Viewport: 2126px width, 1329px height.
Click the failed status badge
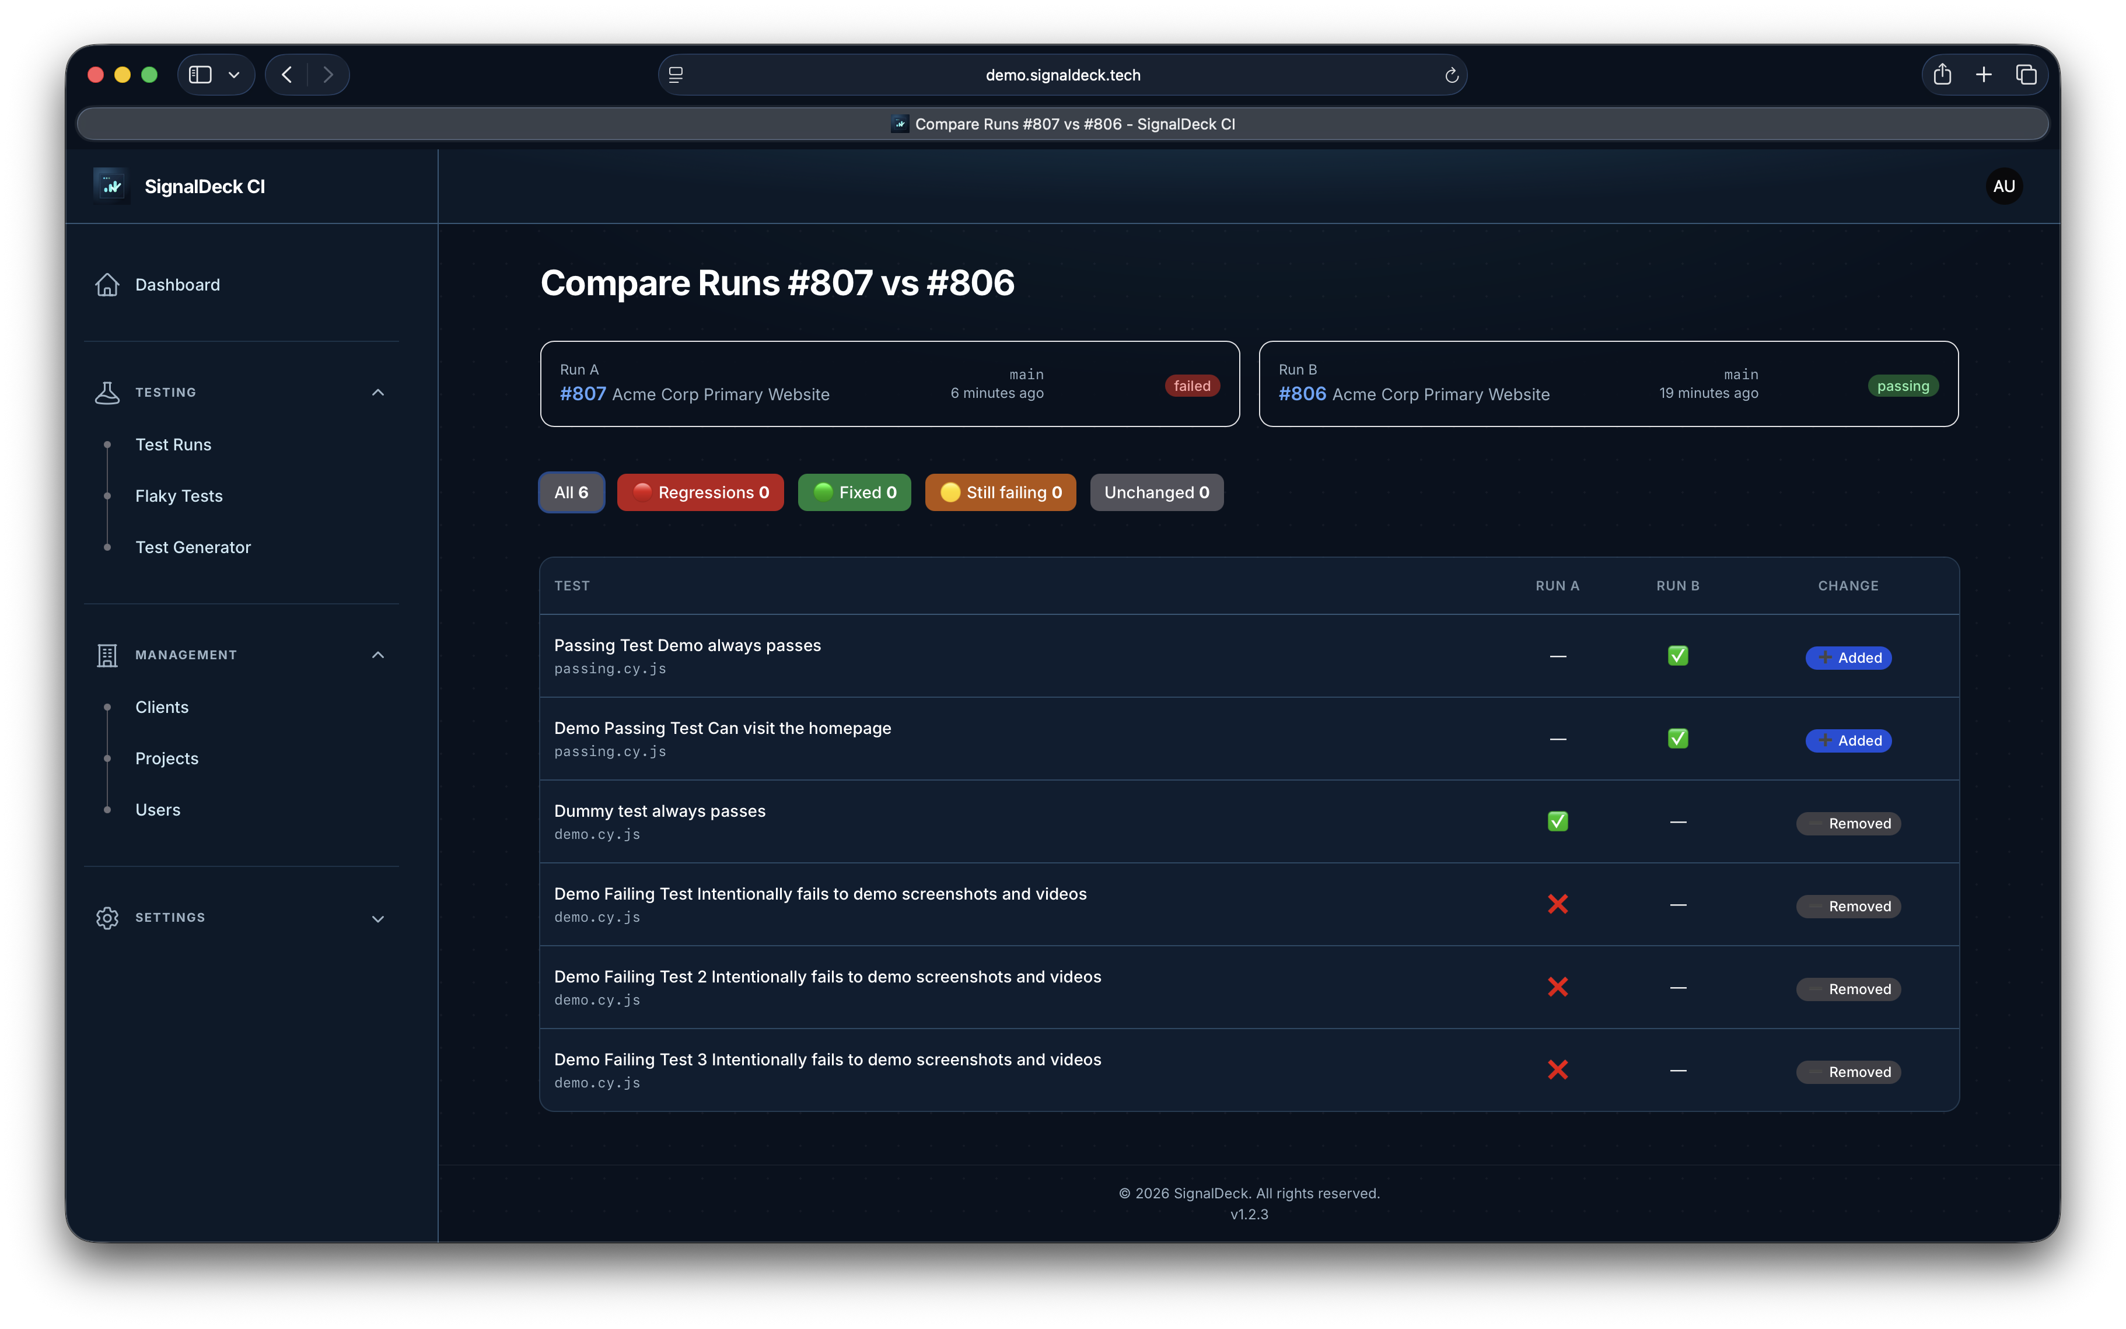1192,386
